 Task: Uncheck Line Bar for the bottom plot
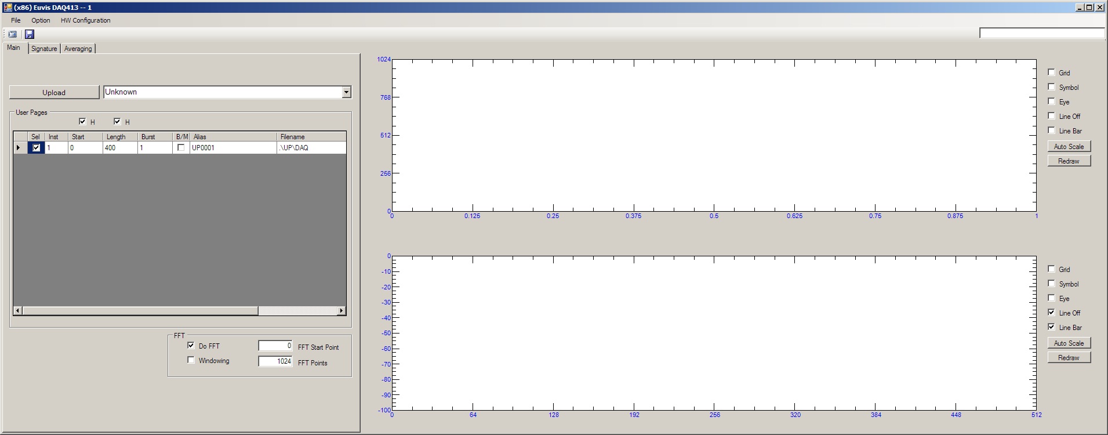pyautogui.click(x=1051, y=327)
